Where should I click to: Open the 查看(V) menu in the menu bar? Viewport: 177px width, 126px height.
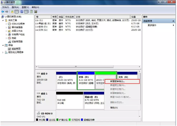(x=25, y=7)
